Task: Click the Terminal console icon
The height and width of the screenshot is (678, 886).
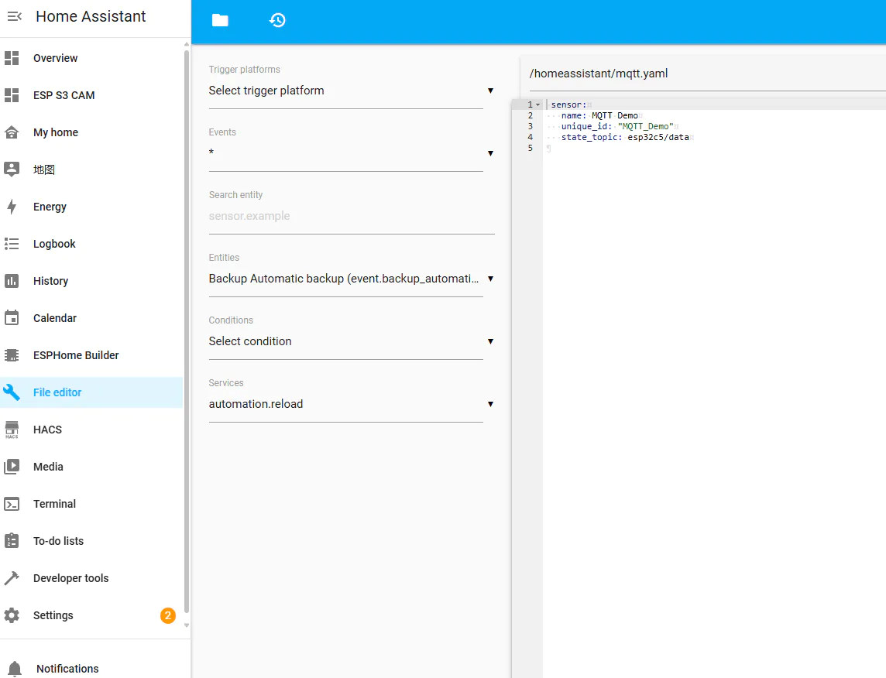Action: pyautogui.click(x=12, y=504)
